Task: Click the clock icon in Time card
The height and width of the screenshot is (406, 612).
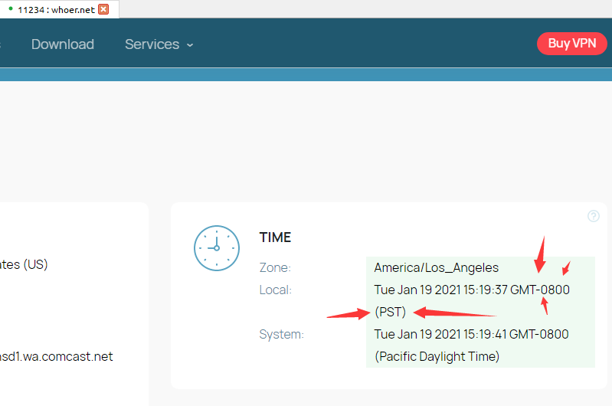Action: tap(217, 248)
